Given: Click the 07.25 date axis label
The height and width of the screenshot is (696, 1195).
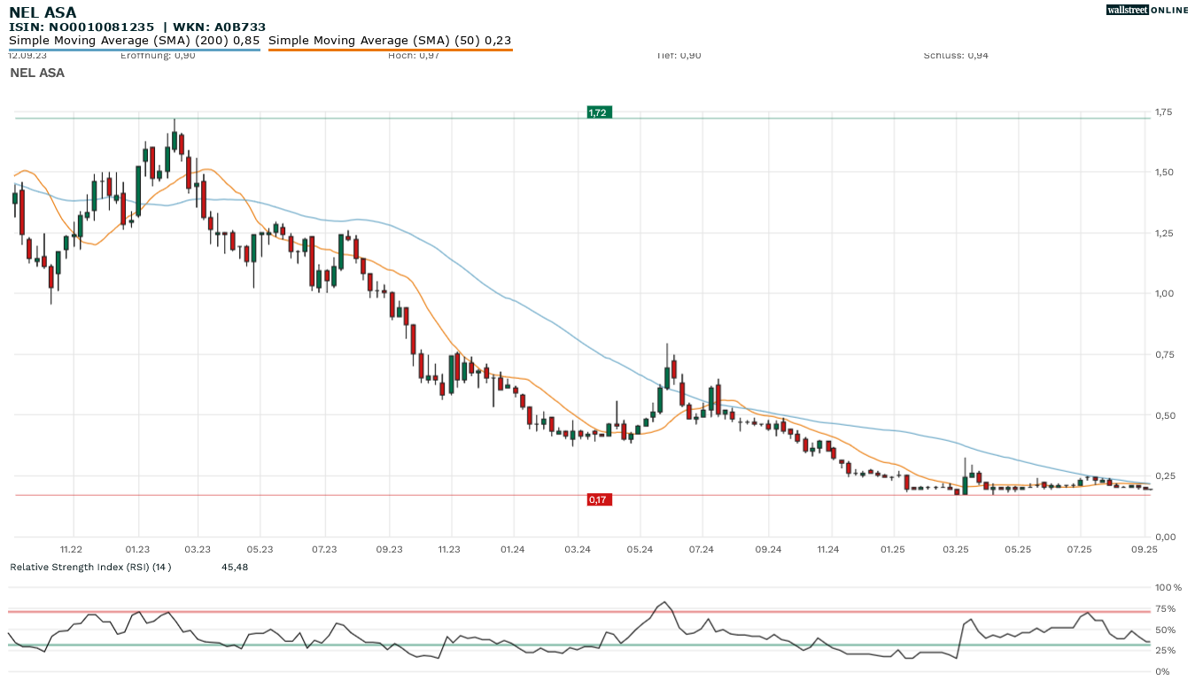Looking at the screenshot, I should pyautogui.click(x=1080, y=550).
